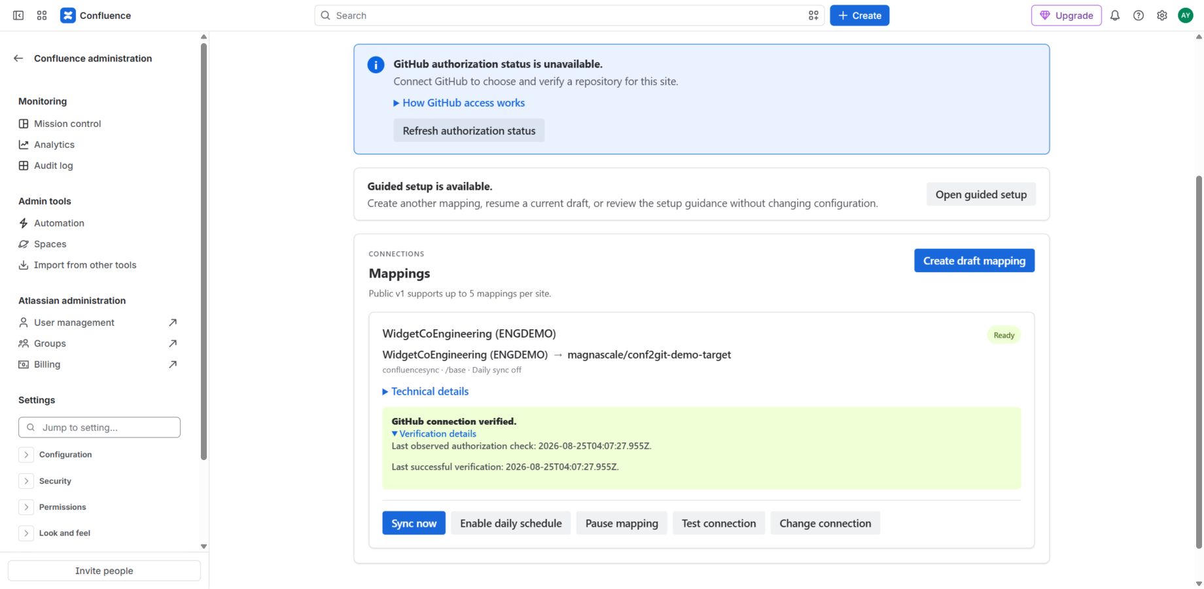Click Create draft mapping
The height and width of the screenshot is (589, 1204).
[974, 260]
